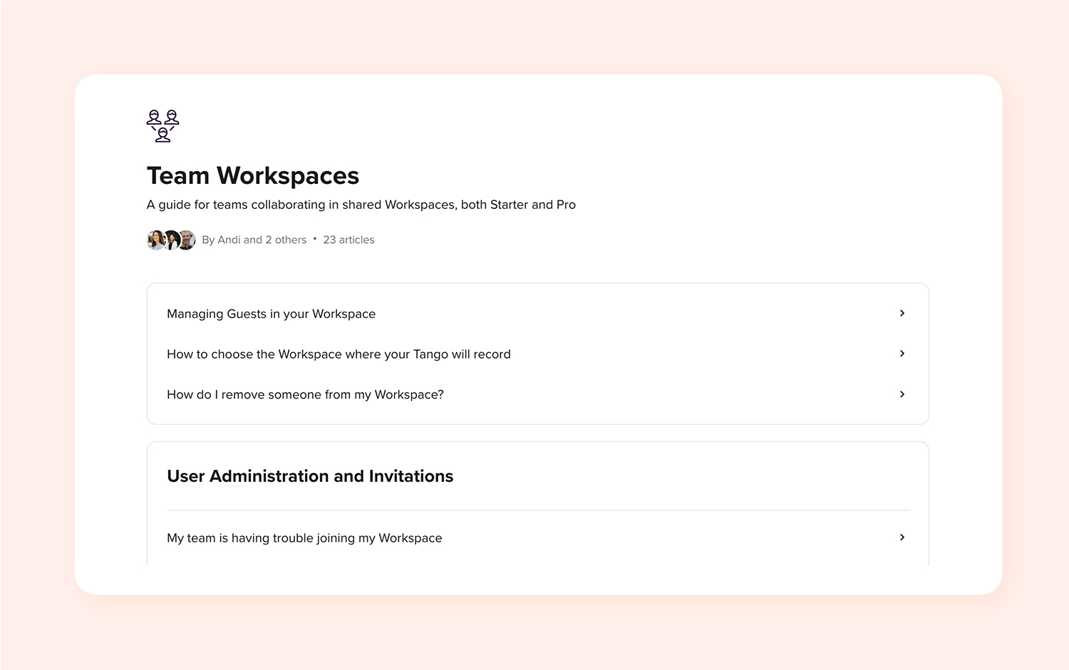Image resolution: width=1069 pixels, height=670 pixels.
Task: Click the chevron for removing someone from Workspace
Action: 901,394
